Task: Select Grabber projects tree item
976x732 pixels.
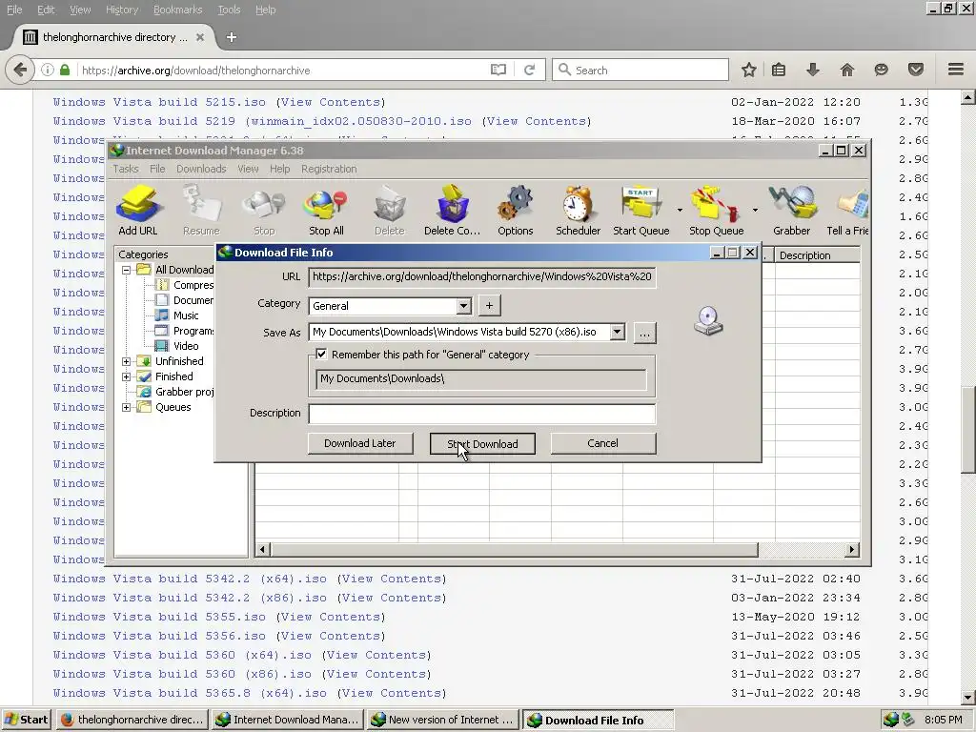Action: pos(184,392)
